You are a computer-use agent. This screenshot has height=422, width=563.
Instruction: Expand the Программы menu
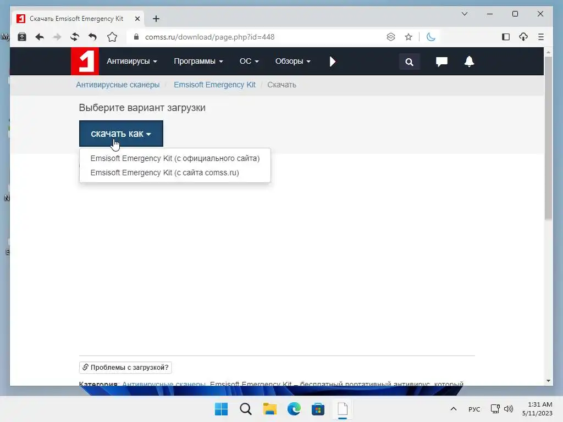[x=198, y=62]
